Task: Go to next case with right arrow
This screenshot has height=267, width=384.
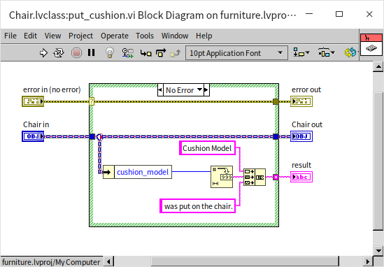Action: point(206,90)
